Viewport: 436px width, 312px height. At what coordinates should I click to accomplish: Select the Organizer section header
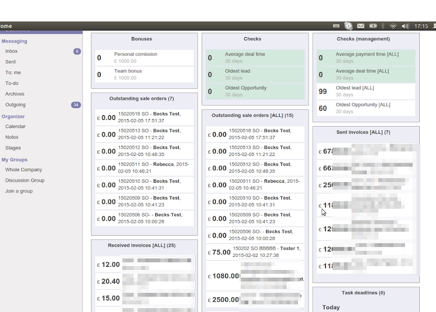[x=13, y=117]
